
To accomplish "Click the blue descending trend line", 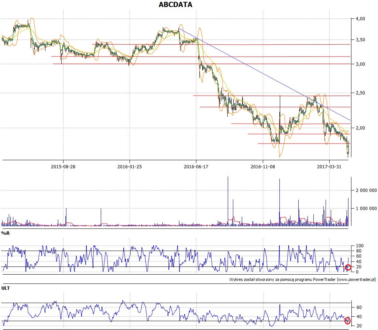I will [x=264, y=74].
